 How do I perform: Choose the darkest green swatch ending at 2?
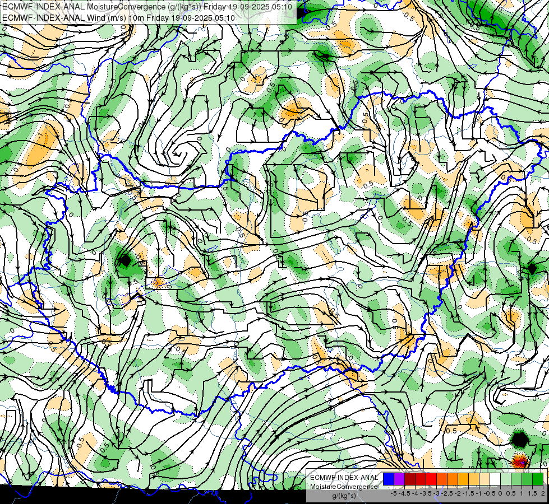(538, 479)
